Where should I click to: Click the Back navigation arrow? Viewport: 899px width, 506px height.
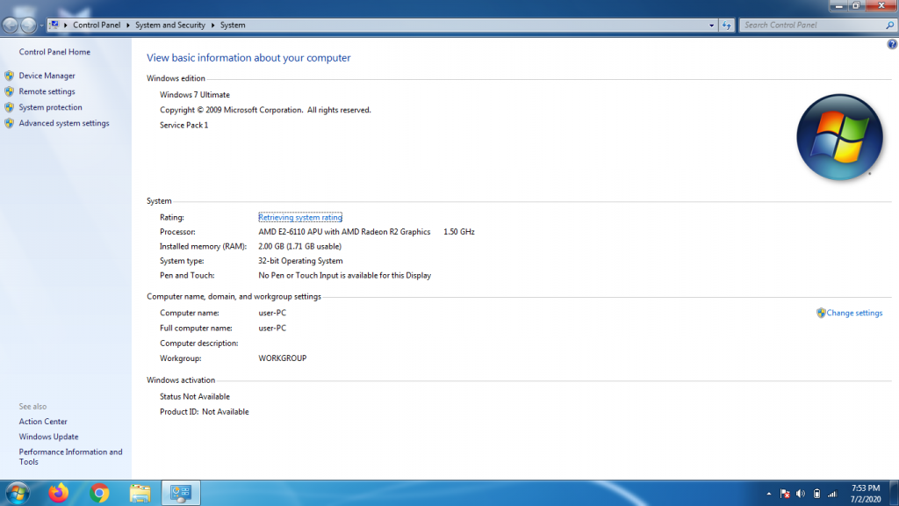point(10,25)
